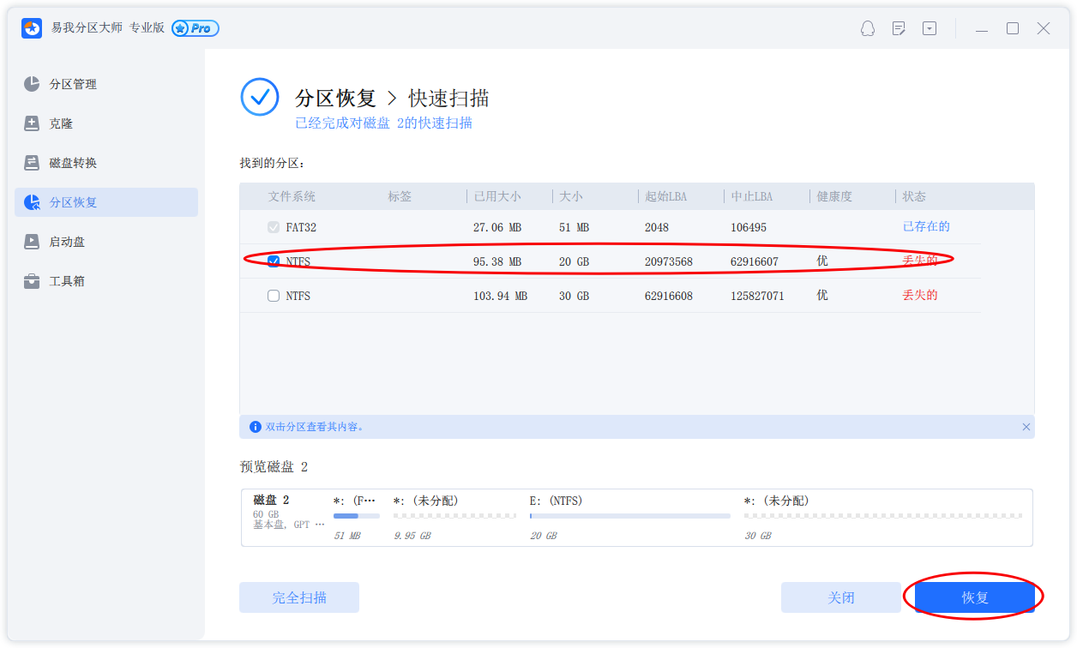
Task: Click the 完全扫描 button
Action: pyautogui.click(x=299, y=597)
